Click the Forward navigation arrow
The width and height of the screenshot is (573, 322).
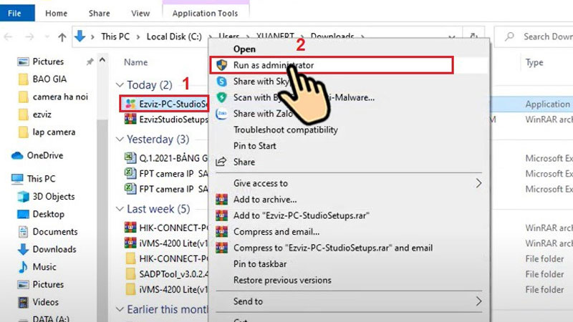[x=29, y=36]
